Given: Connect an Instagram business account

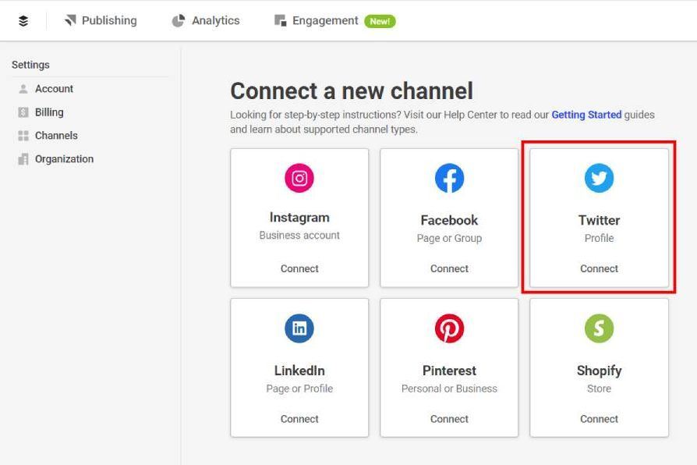Looking at the screenshot, I should 299,268.
